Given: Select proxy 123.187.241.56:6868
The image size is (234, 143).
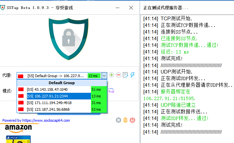Looking at the screenshot, I should [62, 109].
